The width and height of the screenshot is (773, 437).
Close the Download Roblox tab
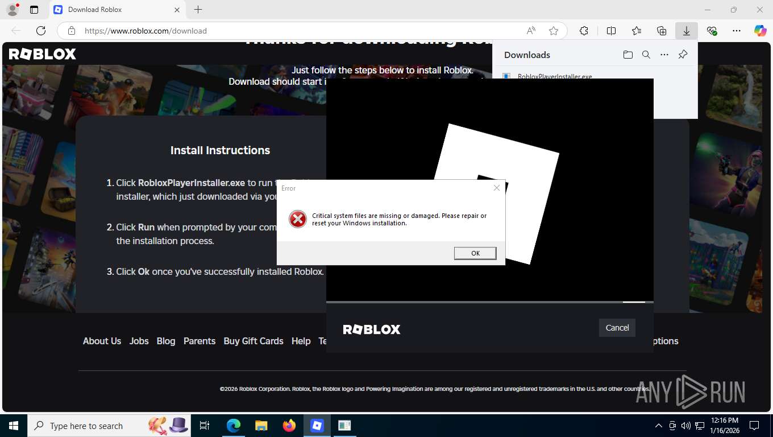click(x=177, y=10)
